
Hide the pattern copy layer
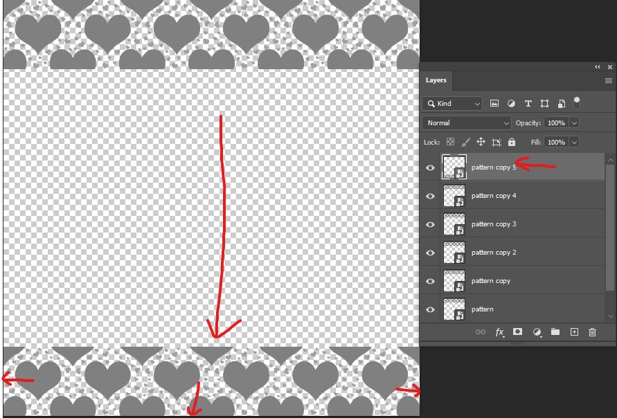click(x=430, y=281)
